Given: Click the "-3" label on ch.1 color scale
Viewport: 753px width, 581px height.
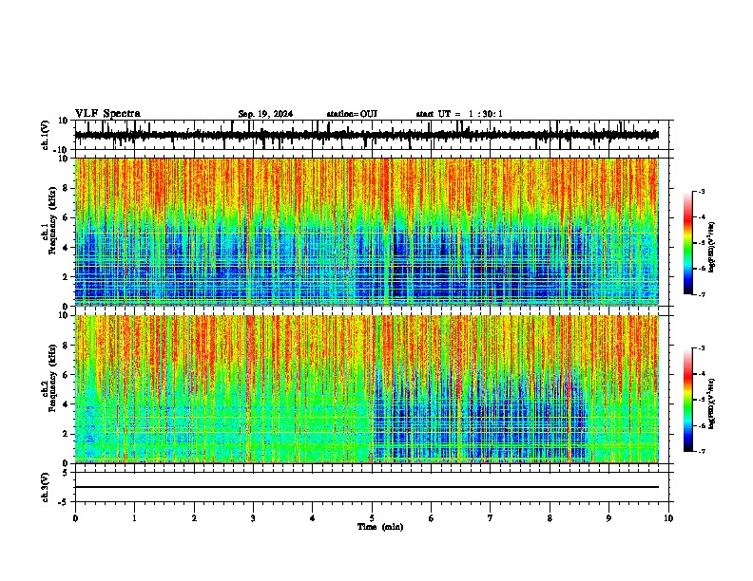Looking at the screenshot, I should (701, 191).
